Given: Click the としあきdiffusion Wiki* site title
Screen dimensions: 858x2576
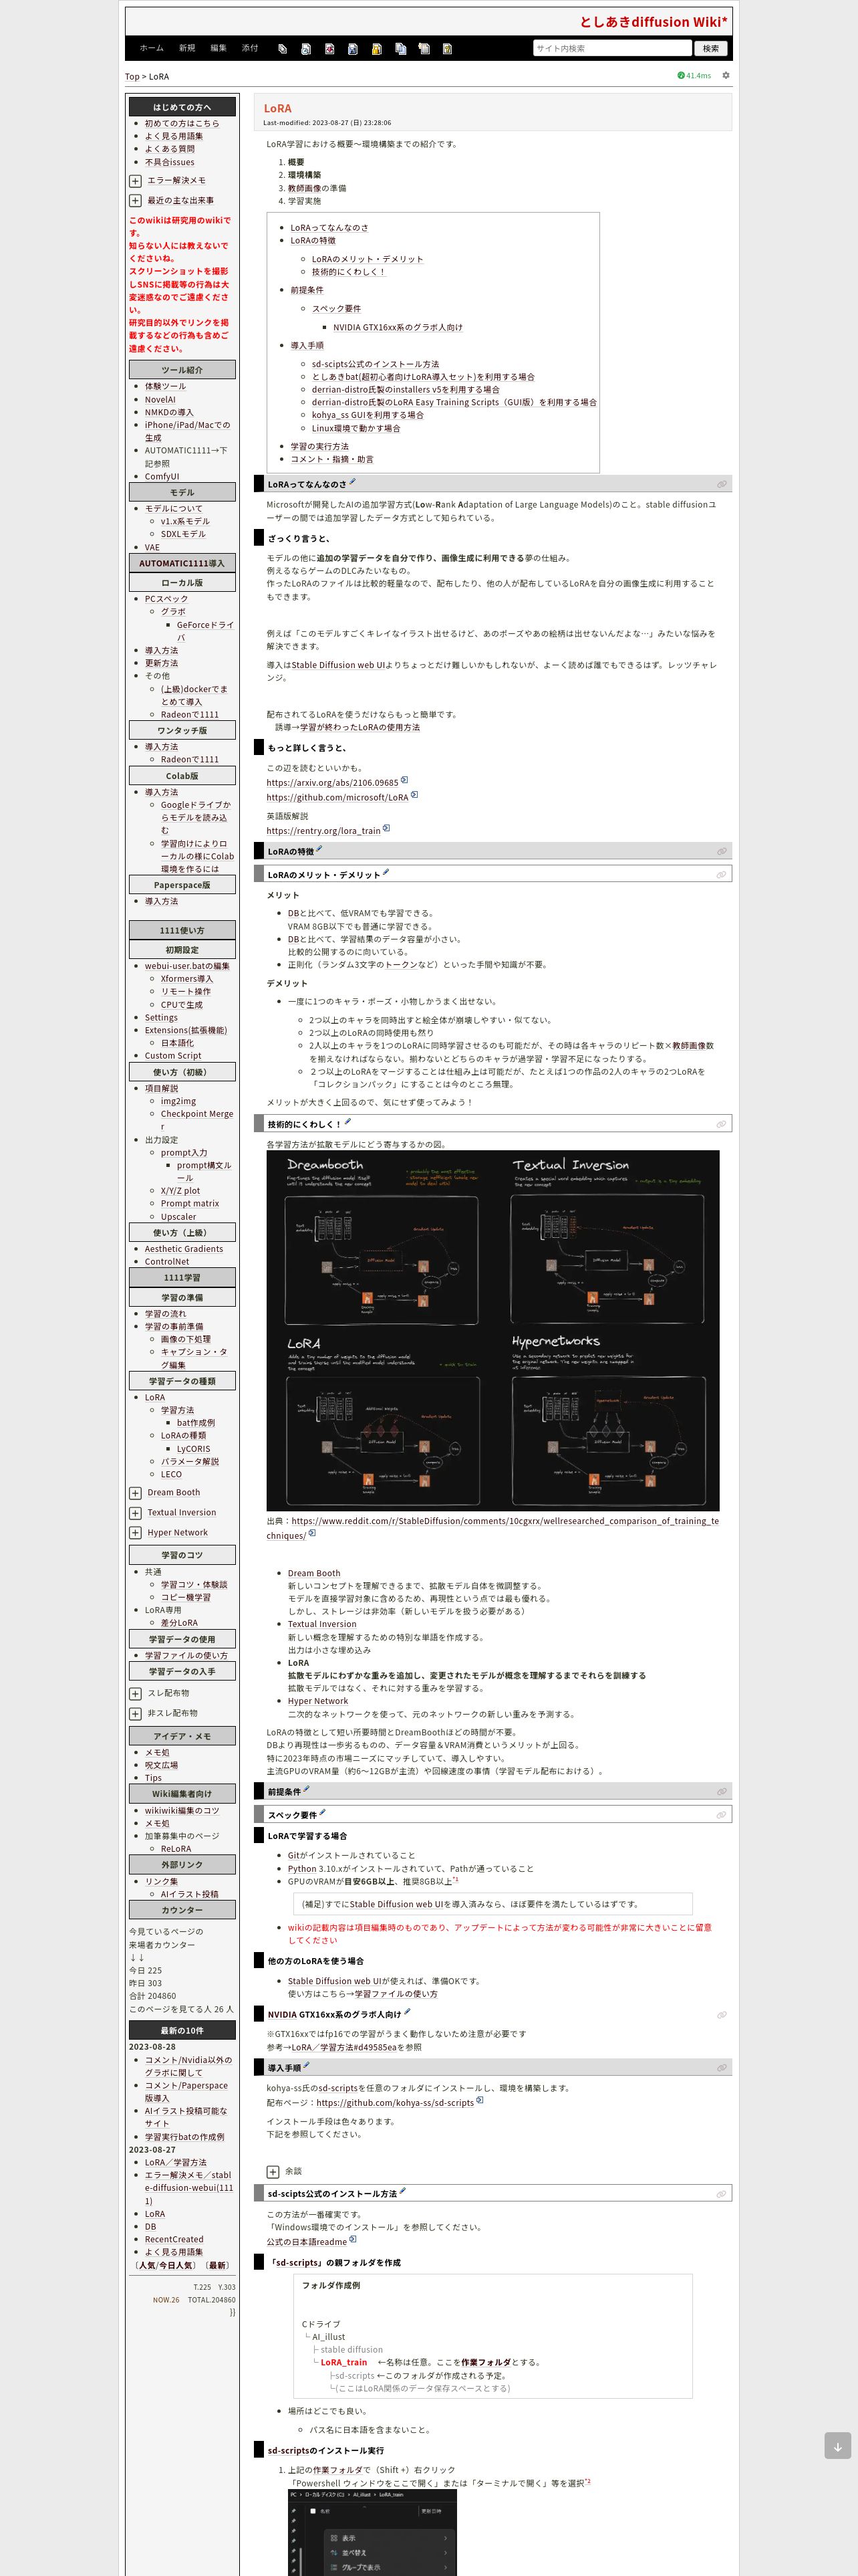Looking at the screenshot, I should (654, 22).
